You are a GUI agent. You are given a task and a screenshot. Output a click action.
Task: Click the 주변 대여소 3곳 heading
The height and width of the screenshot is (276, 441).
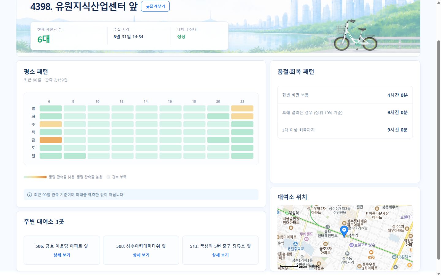[x=44, y=222]
